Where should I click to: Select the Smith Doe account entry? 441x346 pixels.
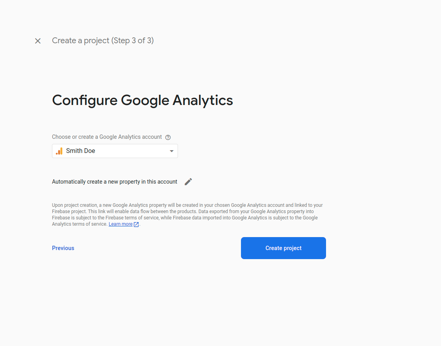coord(80,151)
